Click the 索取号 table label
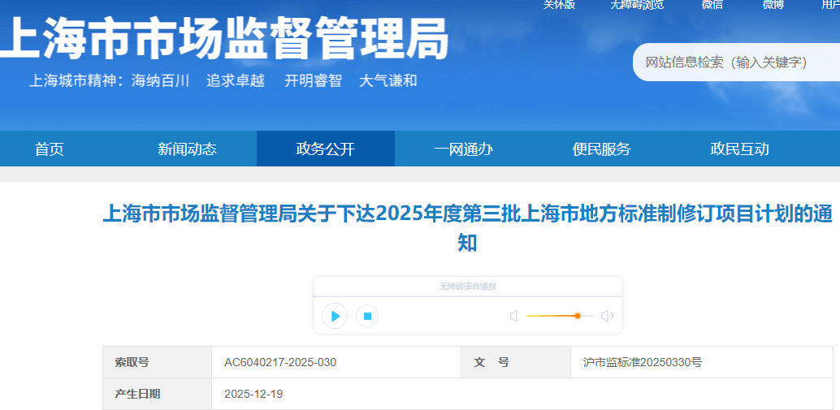Image resolution: width=840 pixels, height=410 pixels. click(132, 362)
